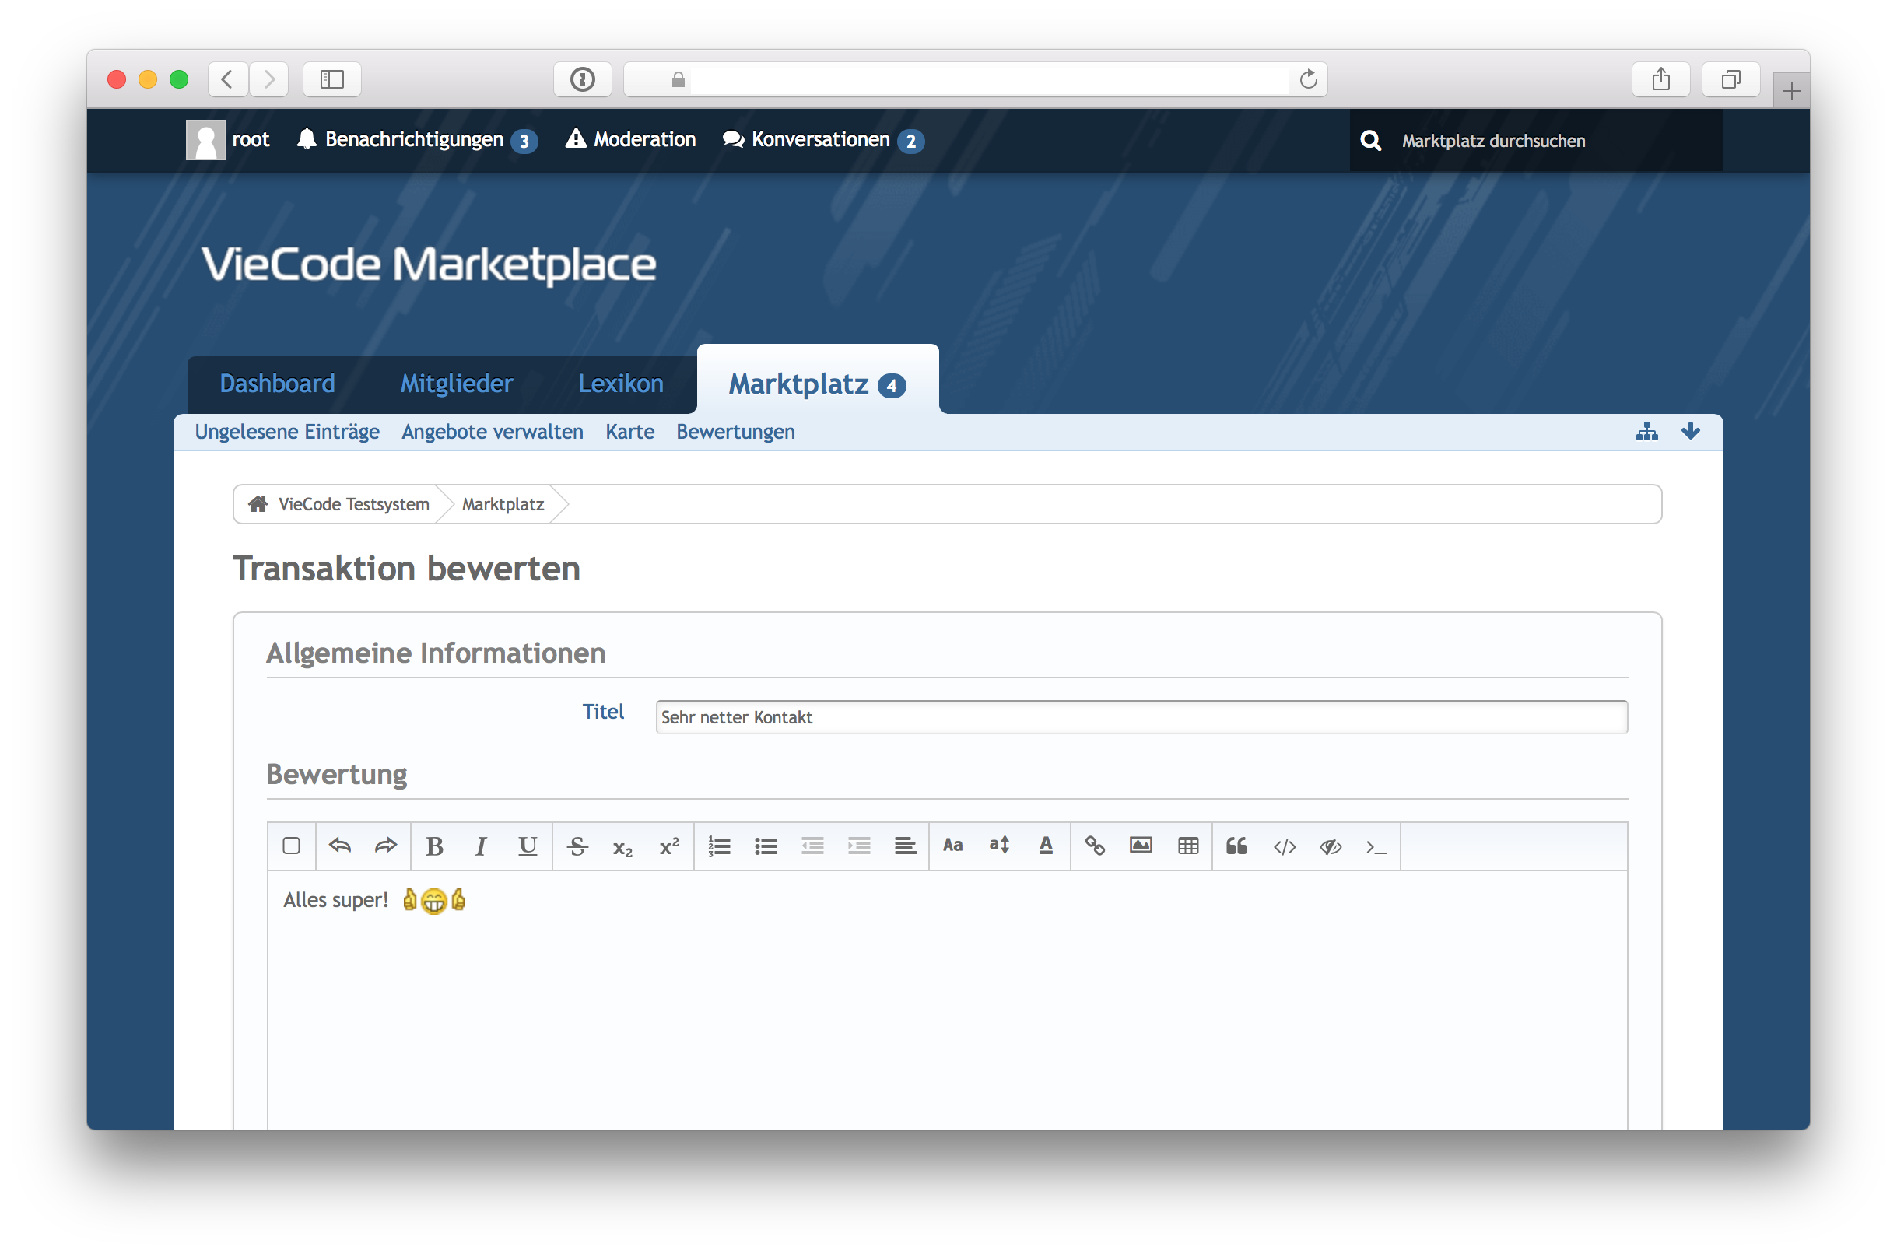Open the text alignment dropdown
The height and width of the screenshot is (1254, 1897).
coord(905,846)
